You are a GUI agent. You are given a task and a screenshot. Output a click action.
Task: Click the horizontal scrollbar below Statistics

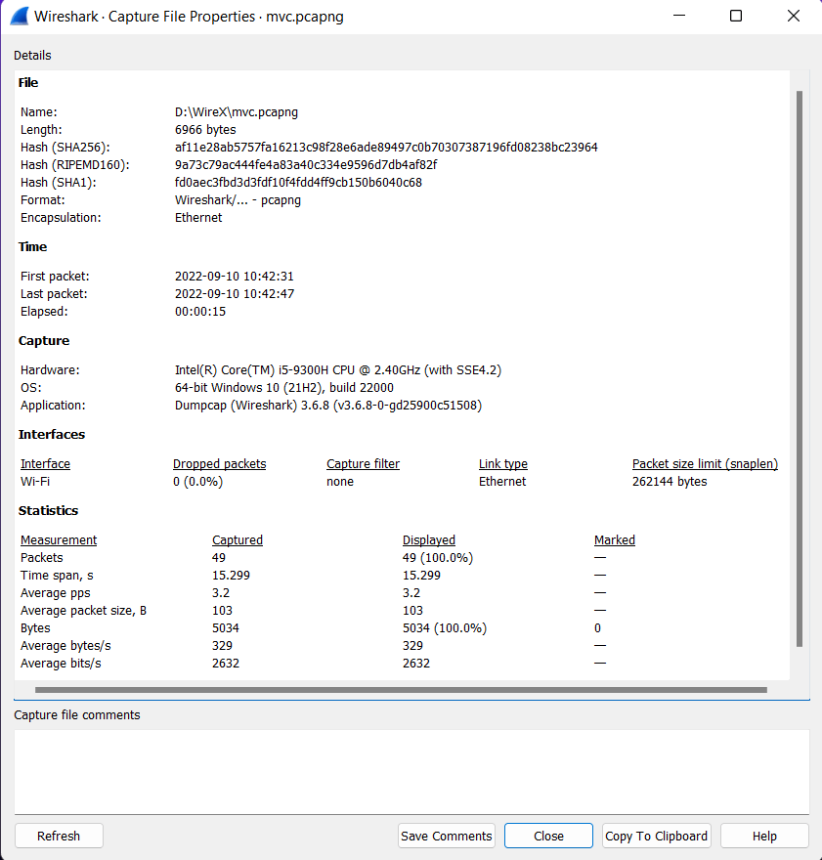coord(401,690)
